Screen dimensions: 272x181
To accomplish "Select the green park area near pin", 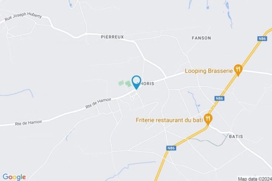I will coord(125,84).
